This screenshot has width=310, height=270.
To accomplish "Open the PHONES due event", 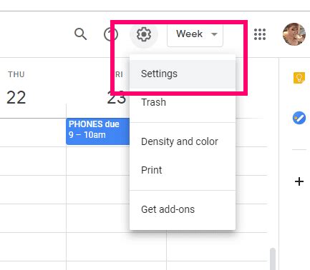I will click(x=98, y=131).
